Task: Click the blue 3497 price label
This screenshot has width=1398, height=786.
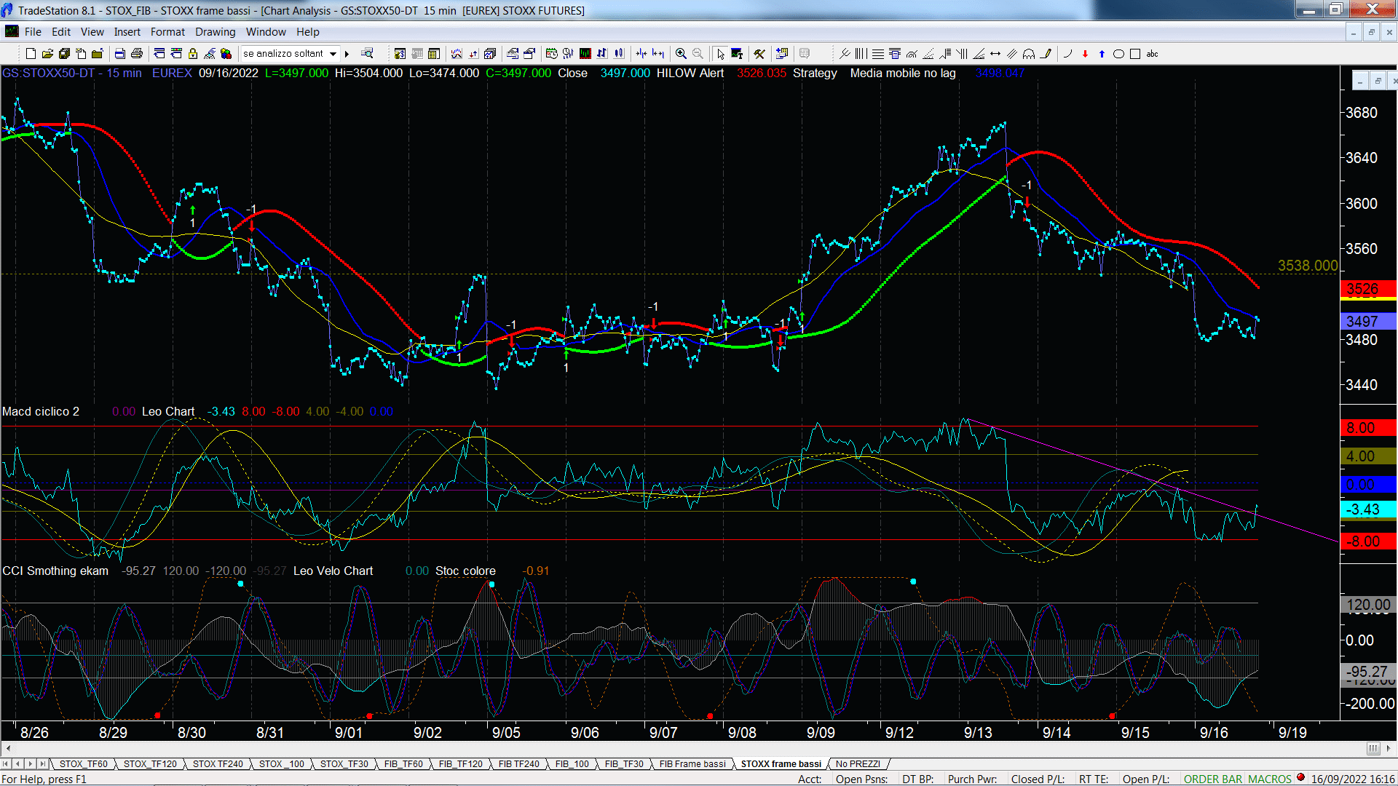Action: tap(1367, 321)
